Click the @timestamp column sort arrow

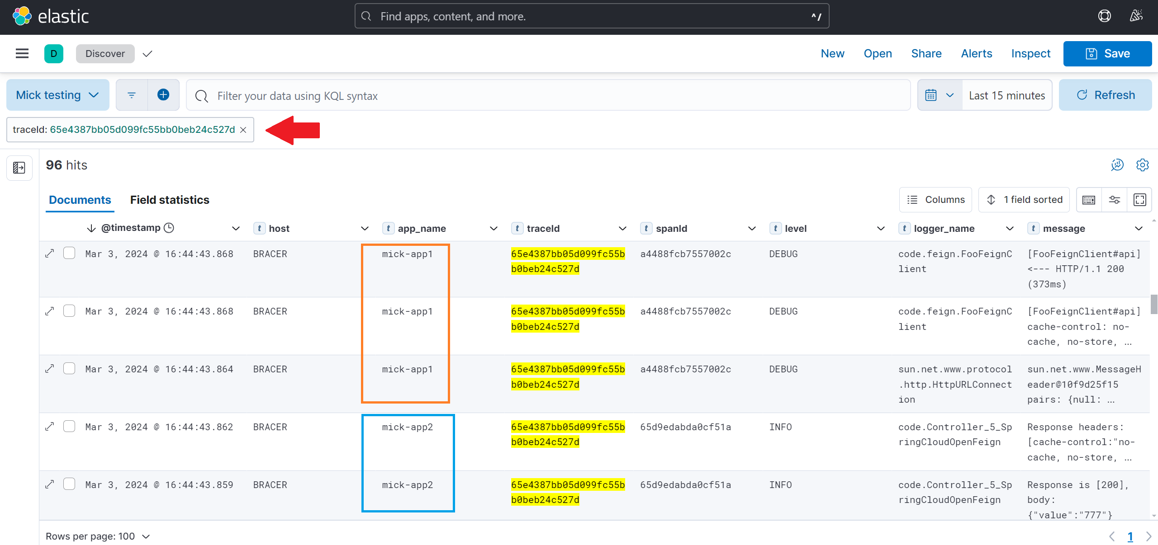click(91, 228)
